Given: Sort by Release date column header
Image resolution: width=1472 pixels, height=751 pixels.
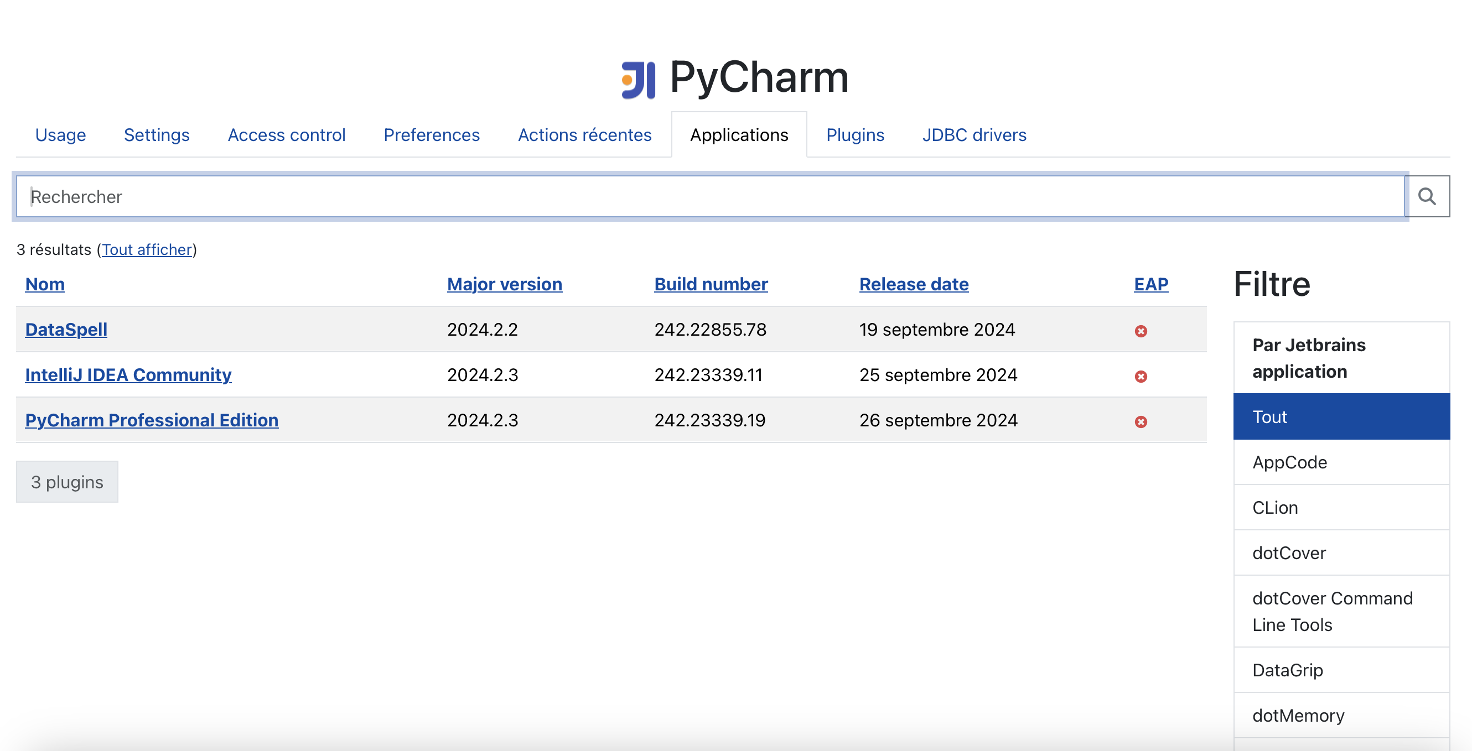Looking at the screenshot, I should pyautogui.click(x=914, y=284).
